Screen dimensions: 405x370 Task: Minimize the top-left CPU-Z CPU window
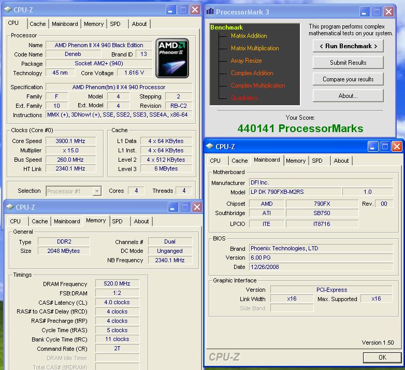point(170,10)
